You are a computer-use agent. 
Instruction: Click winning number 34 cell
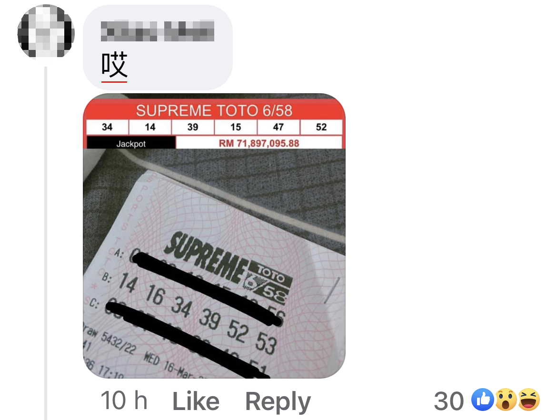point(107,127)
